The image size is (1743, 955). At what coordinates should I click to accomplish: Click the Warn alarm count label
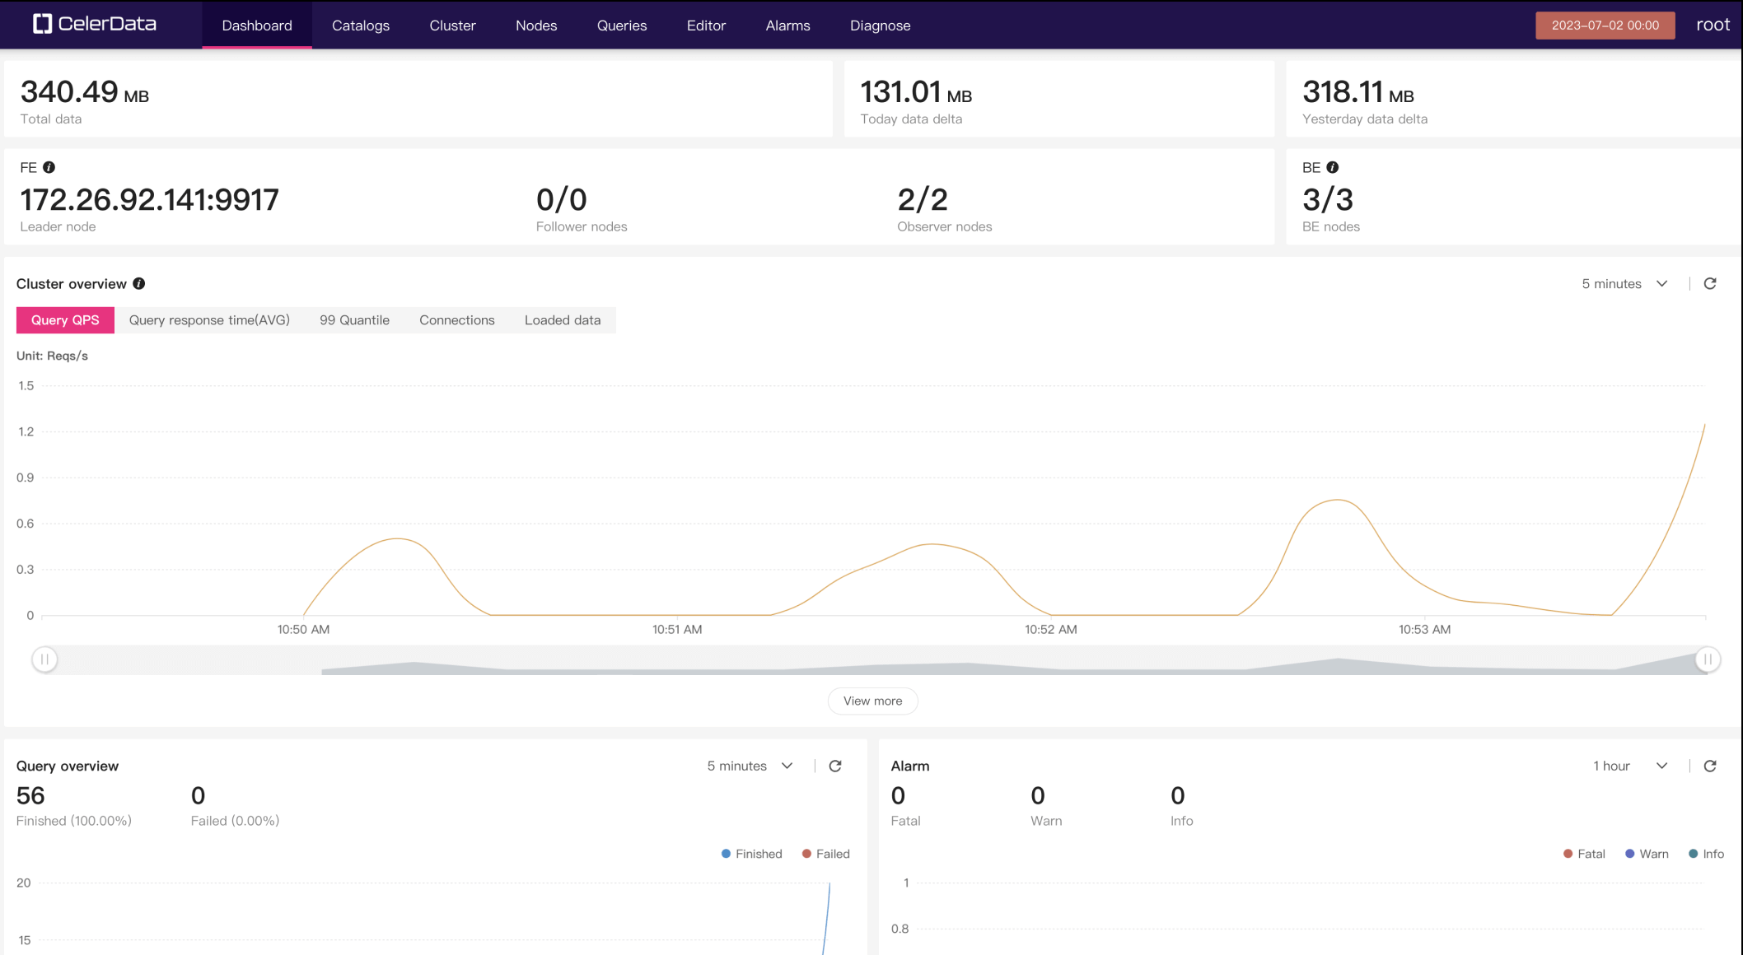[1046, 821]
